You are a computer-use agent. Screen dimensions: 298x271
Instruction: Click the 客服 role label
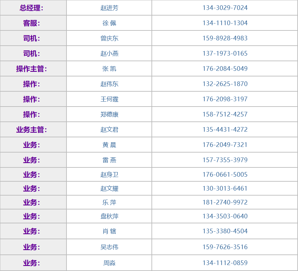click(x=31, y=23)
